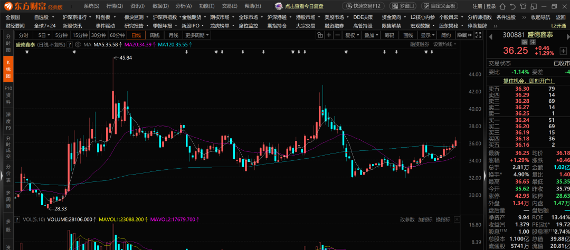Click 换指标 to change indicator
The image size is (570, 250).
(443, 219)
